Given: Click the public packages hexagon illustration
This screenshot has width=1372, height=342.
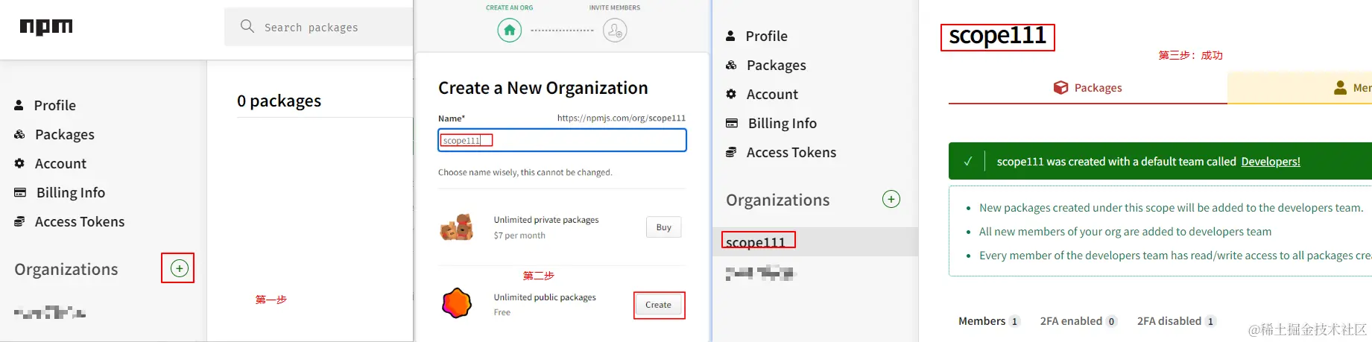Looking at the screenshot, I should coord(457,303).
